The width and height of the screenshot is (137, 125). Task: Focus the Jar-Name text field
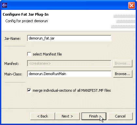tap(69, 38)
